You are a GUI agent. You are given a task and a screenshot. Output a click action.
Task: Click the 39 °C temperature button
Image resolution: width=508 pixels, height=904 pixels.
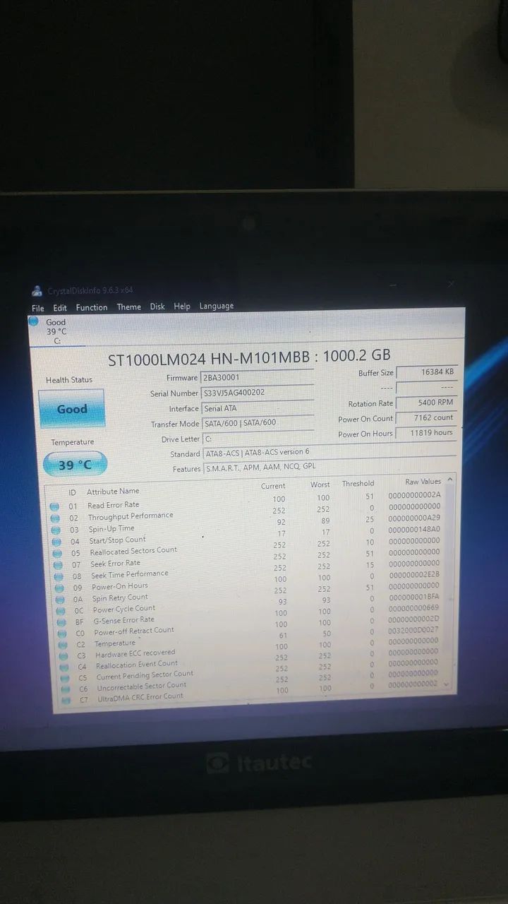(75, 465)
